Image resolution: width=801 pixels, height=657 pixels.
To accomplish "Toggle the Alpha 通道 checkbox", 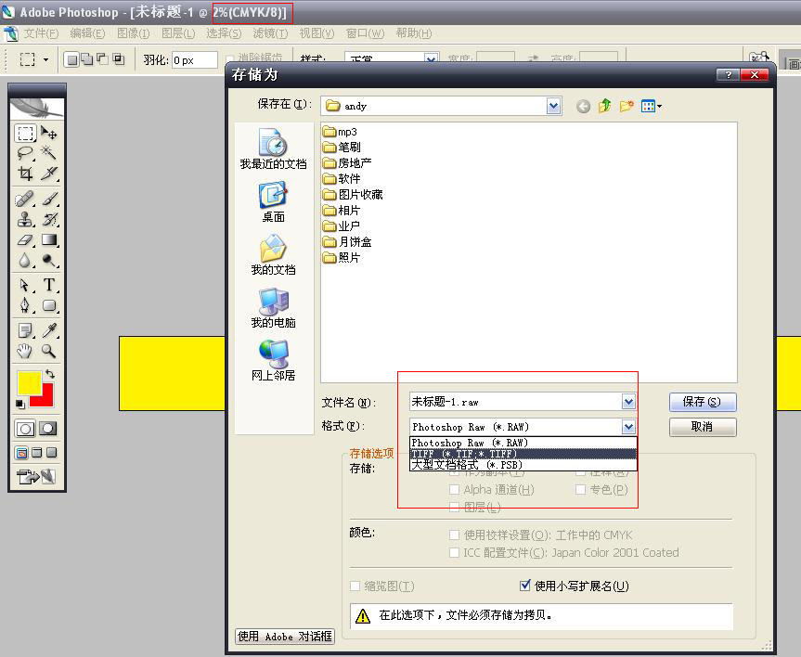I will [x=454, y=489].
